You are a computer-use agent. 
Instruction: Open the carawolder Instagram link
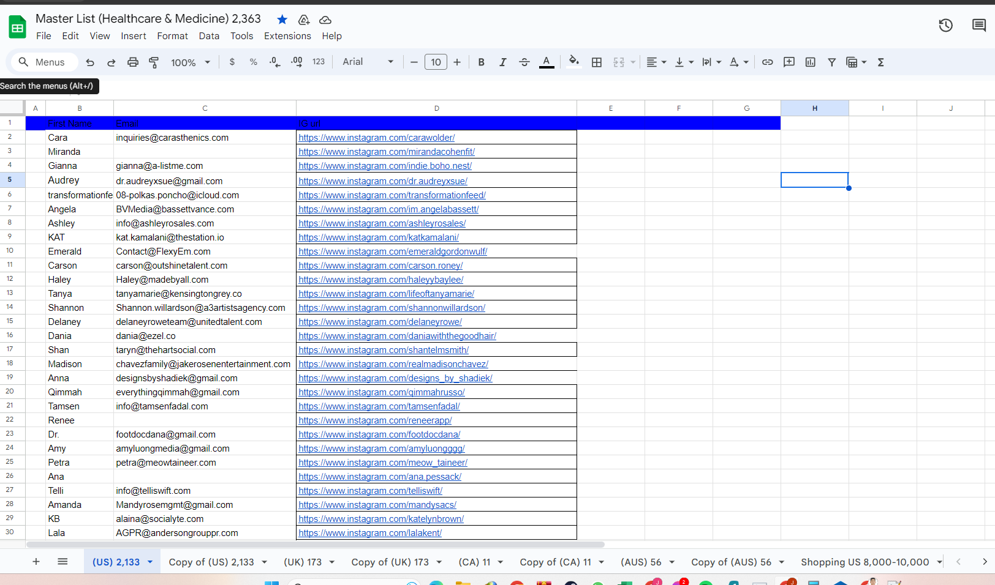377,138
